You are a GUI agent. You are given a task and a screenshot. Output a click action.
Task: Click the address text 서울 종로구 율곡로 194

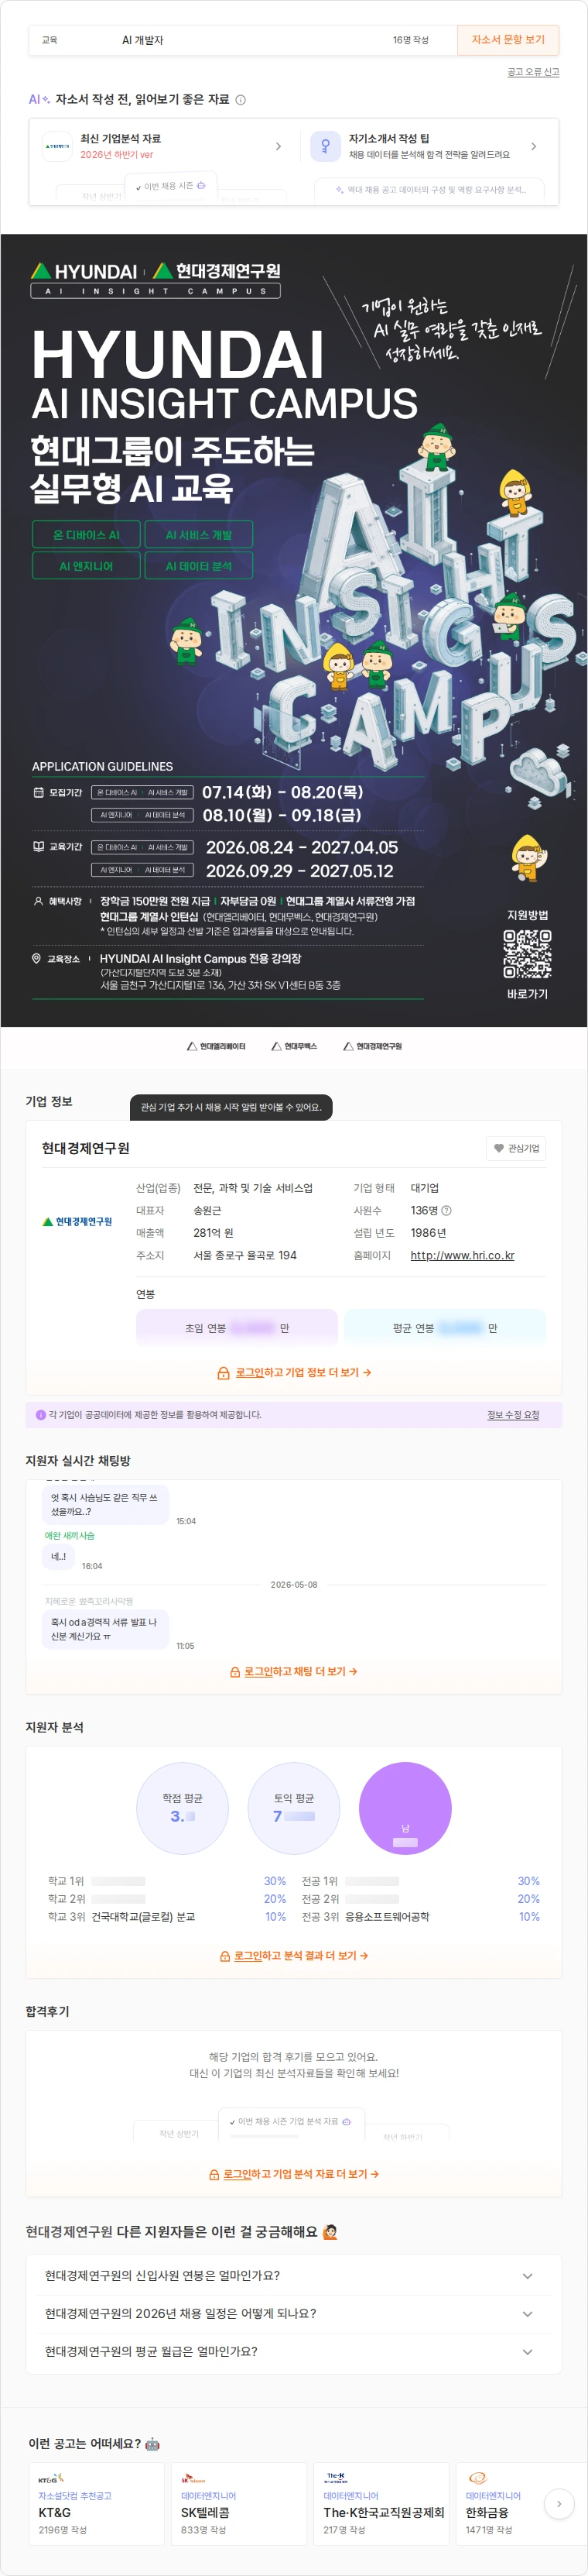coord(244,1256)
